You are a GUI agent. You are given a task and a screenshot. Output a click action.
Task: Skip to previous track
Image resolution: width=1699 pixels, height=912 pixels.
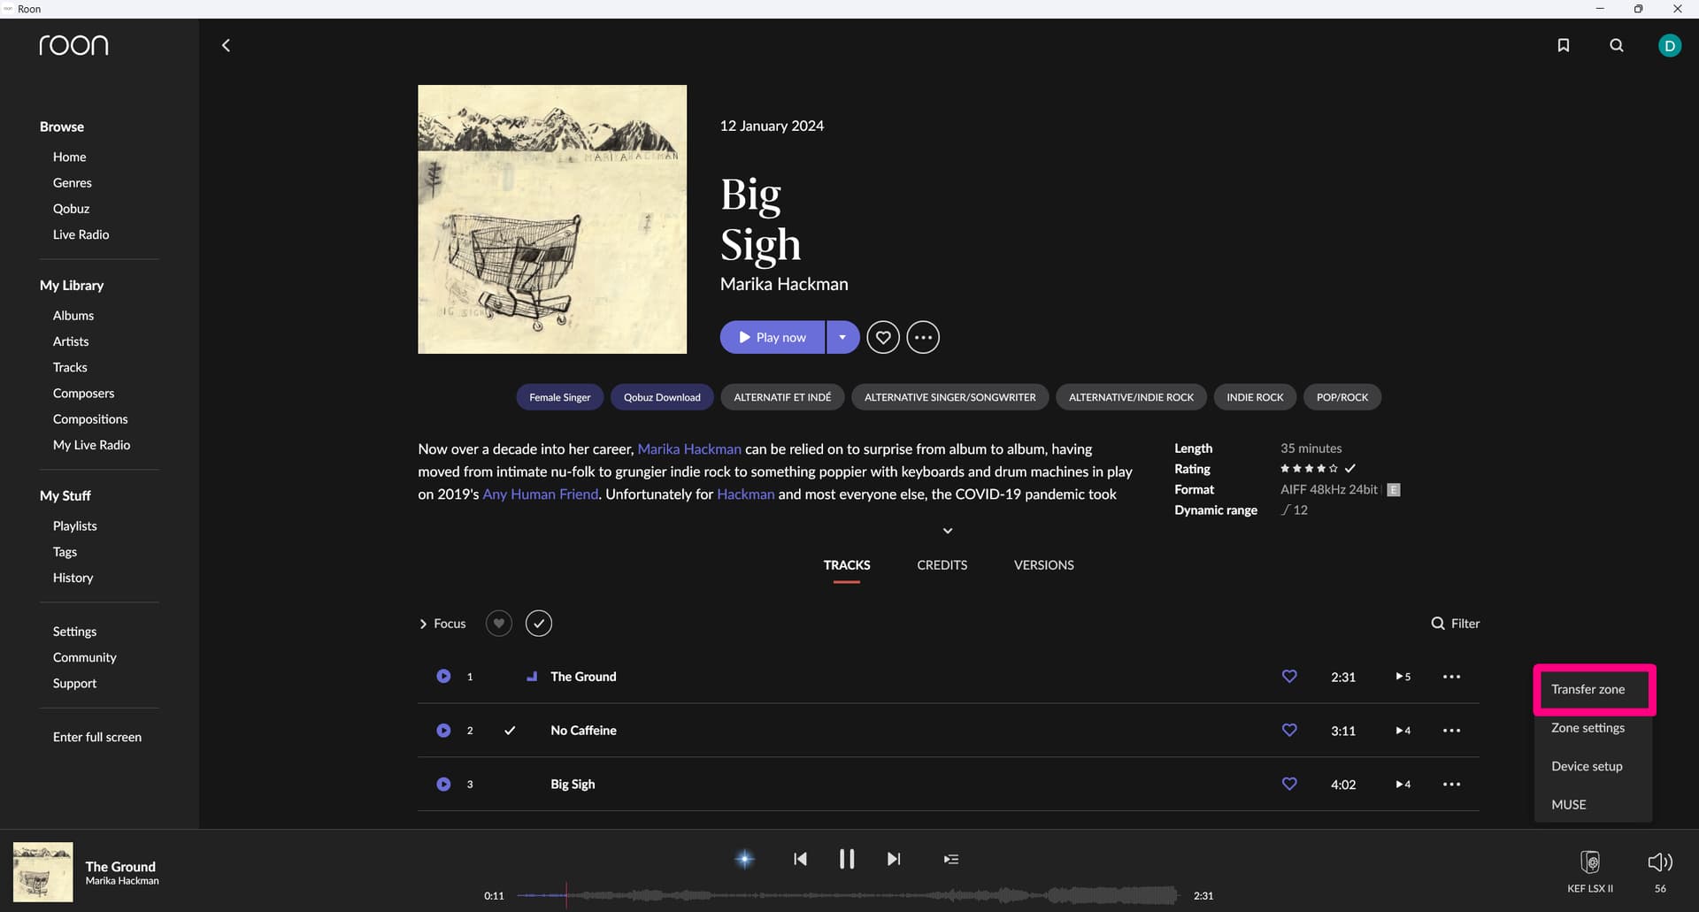tap(800, 859)
